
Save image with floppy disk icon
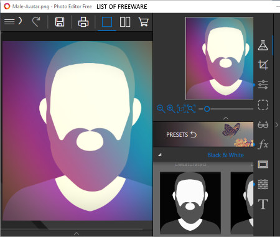(x=60, y=22)
